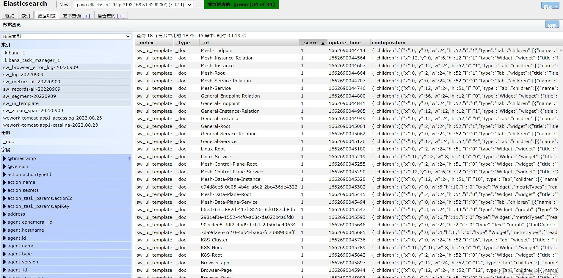This screenshot has width=563, height=278.
Task: Select the .kibana_task_manager_1 index
Action: 66,60
